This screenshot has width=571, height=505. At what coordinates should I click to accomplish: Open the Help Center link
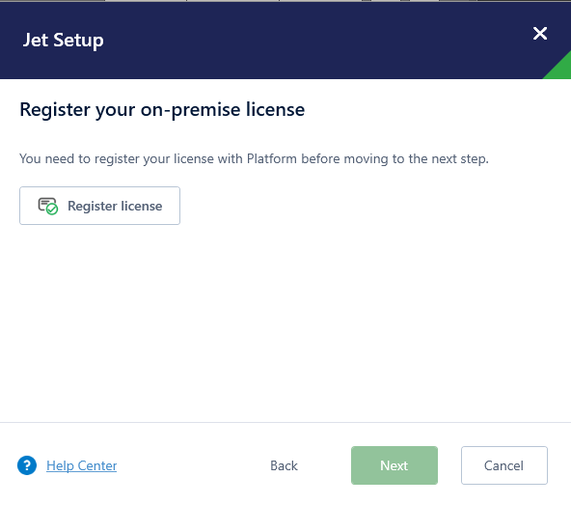click(82, 465)
